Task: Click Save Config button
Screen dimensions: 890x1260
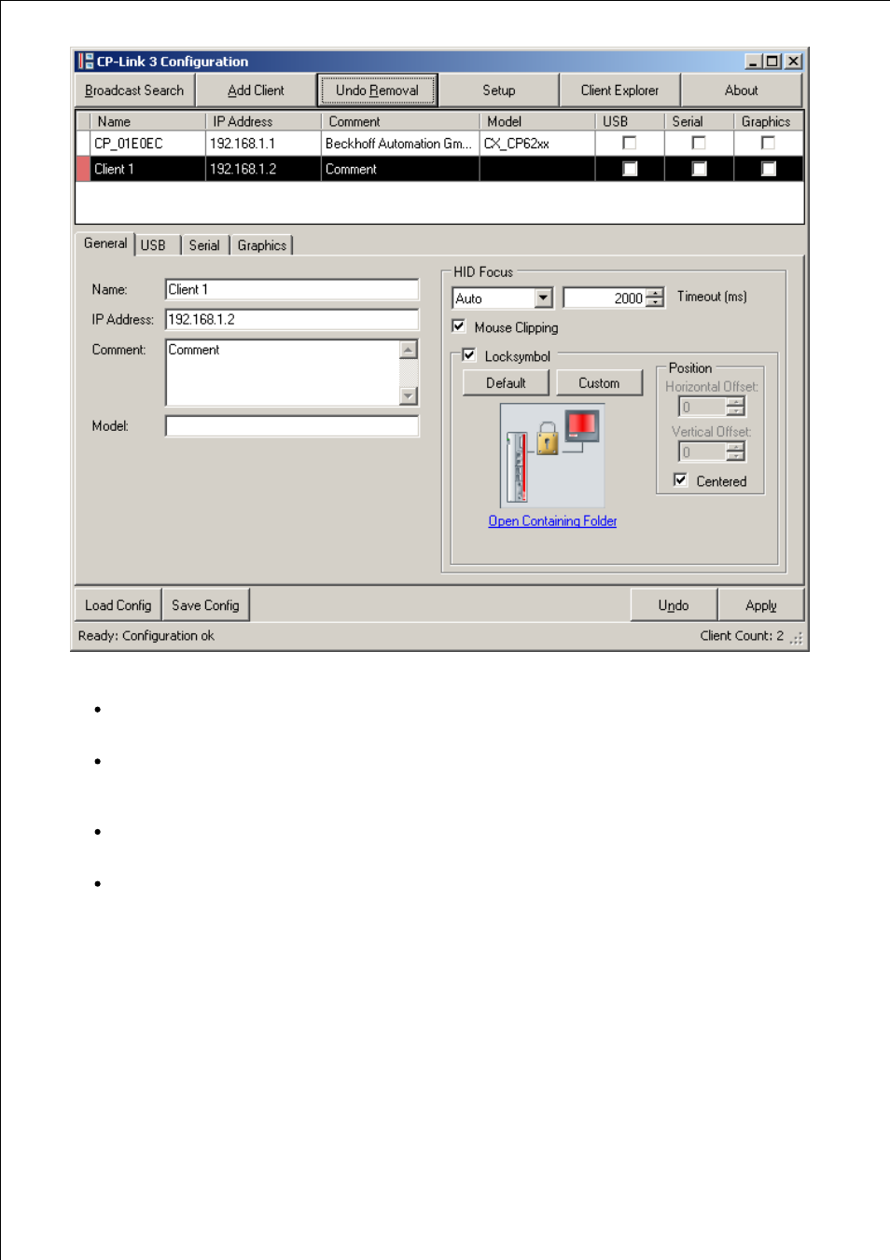Action: [x=205, y=605]
